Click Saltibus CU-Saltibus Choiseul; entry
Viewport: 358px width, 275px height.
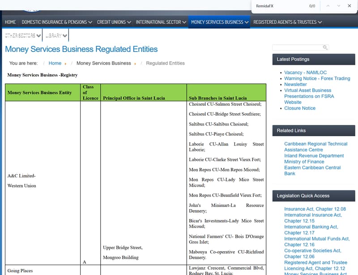tap(218, 124)
